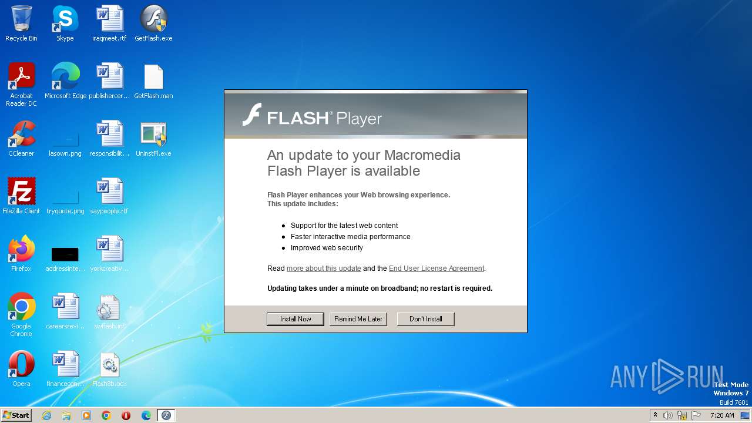Choose Remind Me Later
The image size is (752, 423).
pos(358,319)
